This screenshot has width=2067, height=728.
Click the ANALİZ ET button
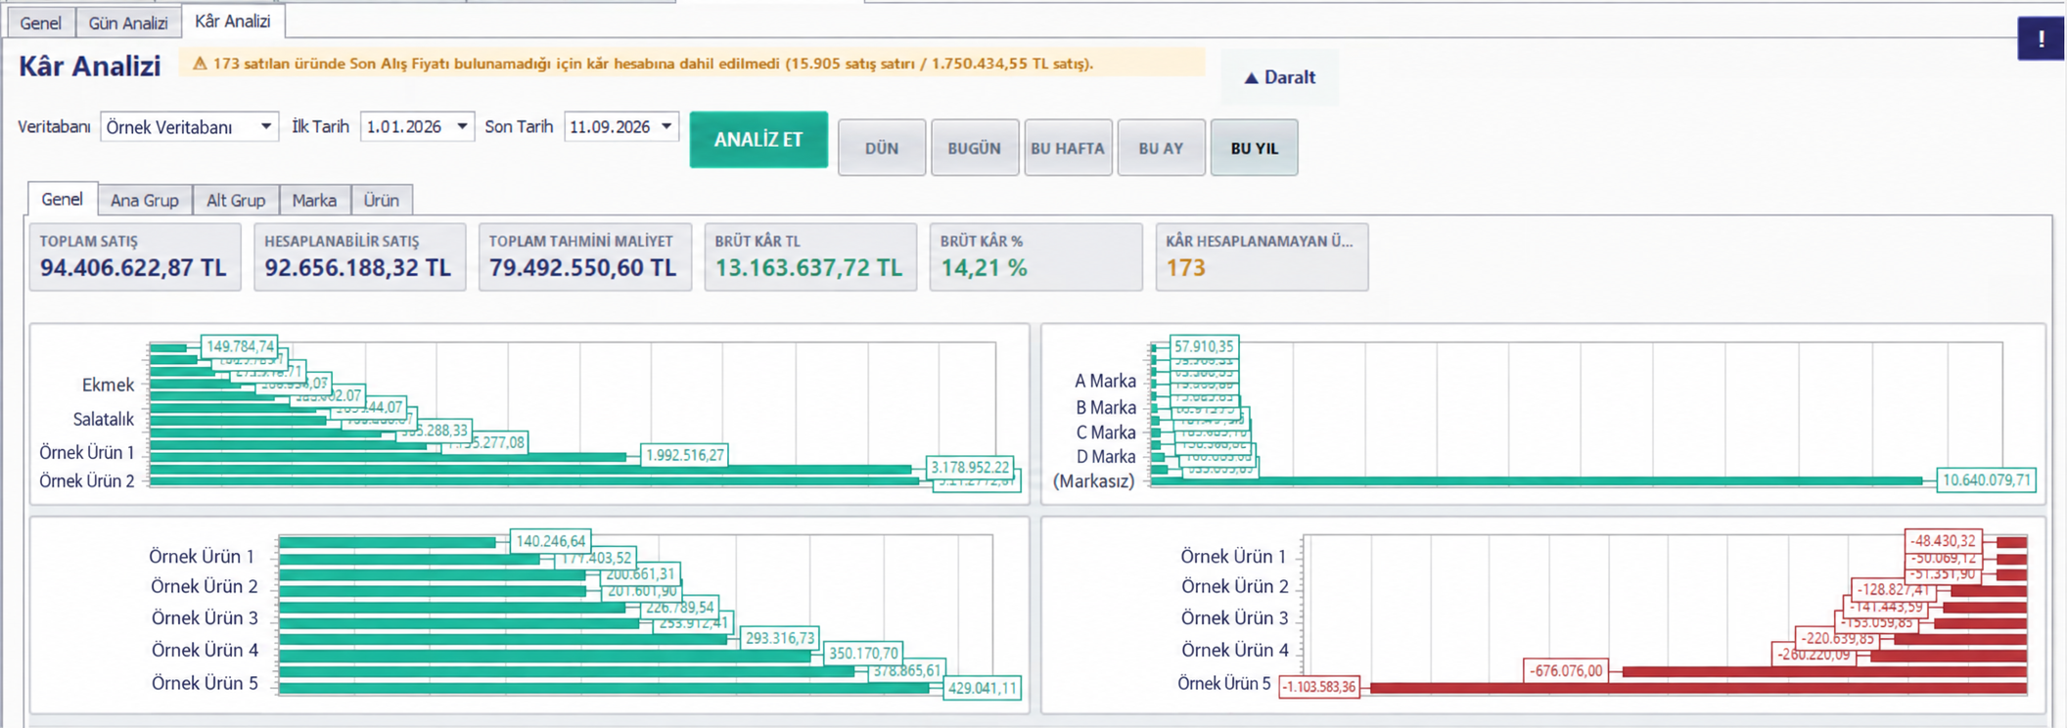click(758, 140)
